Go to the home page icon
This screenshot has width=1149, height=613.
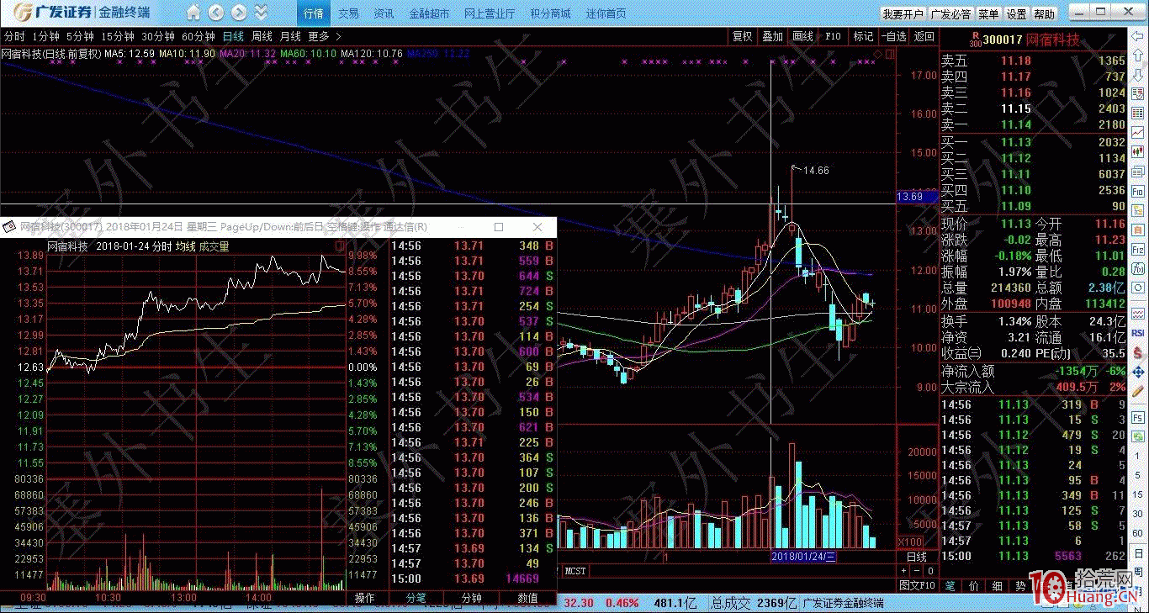pos(193,13)
